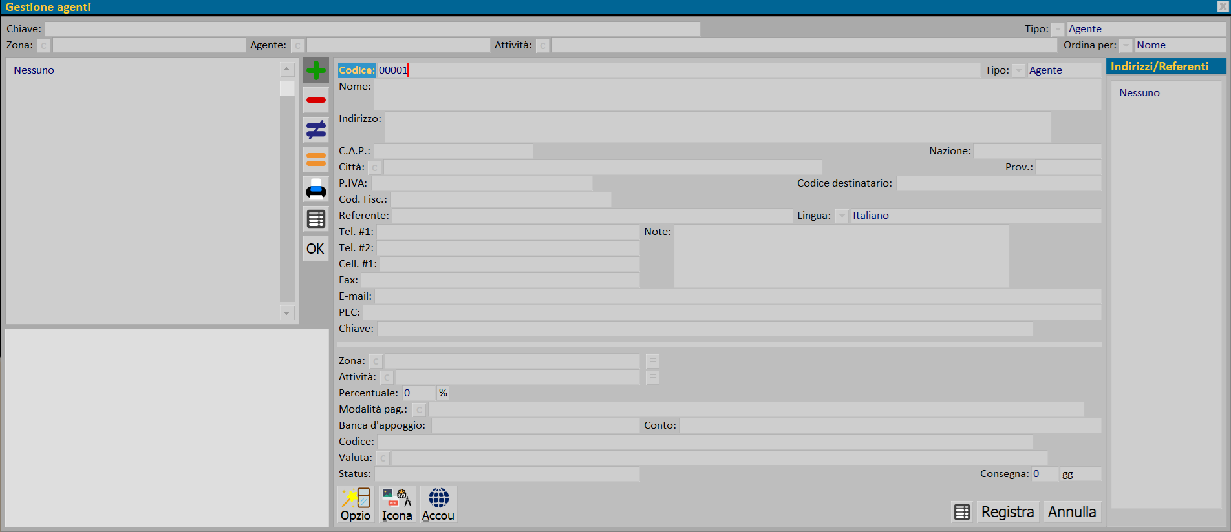Select the Indirizzi/Referenti panel header
Screen dimensions: 1231x532
(x=1165, y=66)
